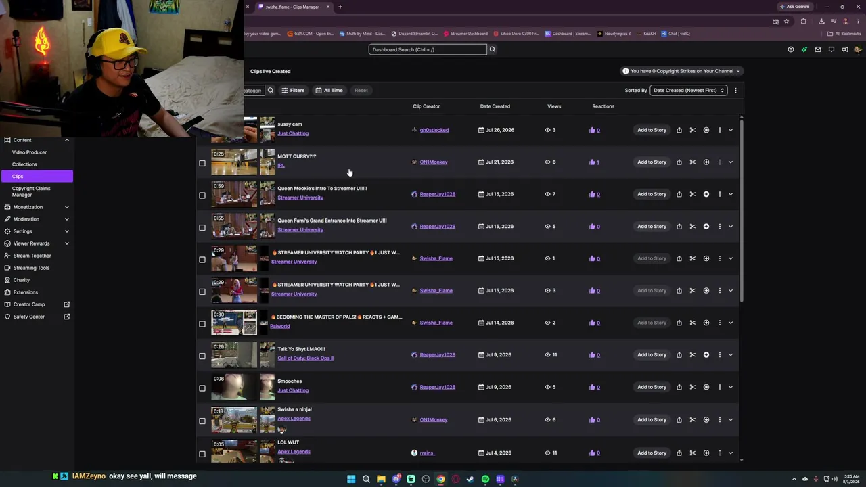
Task: Open Spotify from the taskbar
Action: 485,480
